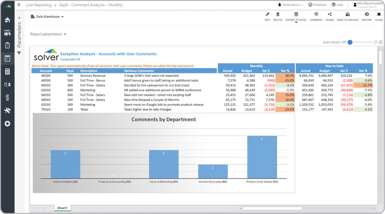Click the filter funnel under Parameters

click(19, 53)
